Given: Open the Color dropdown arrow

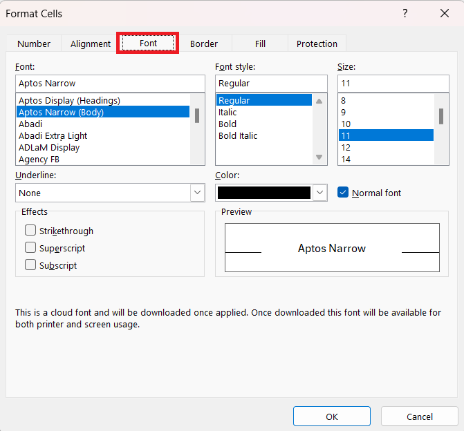Looking at the screenshot, I should [319, 193].
